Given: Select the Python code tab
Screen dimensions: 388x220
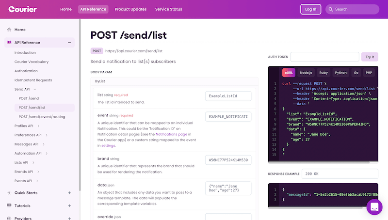Looking at the screenshot, I should (340, 73).
